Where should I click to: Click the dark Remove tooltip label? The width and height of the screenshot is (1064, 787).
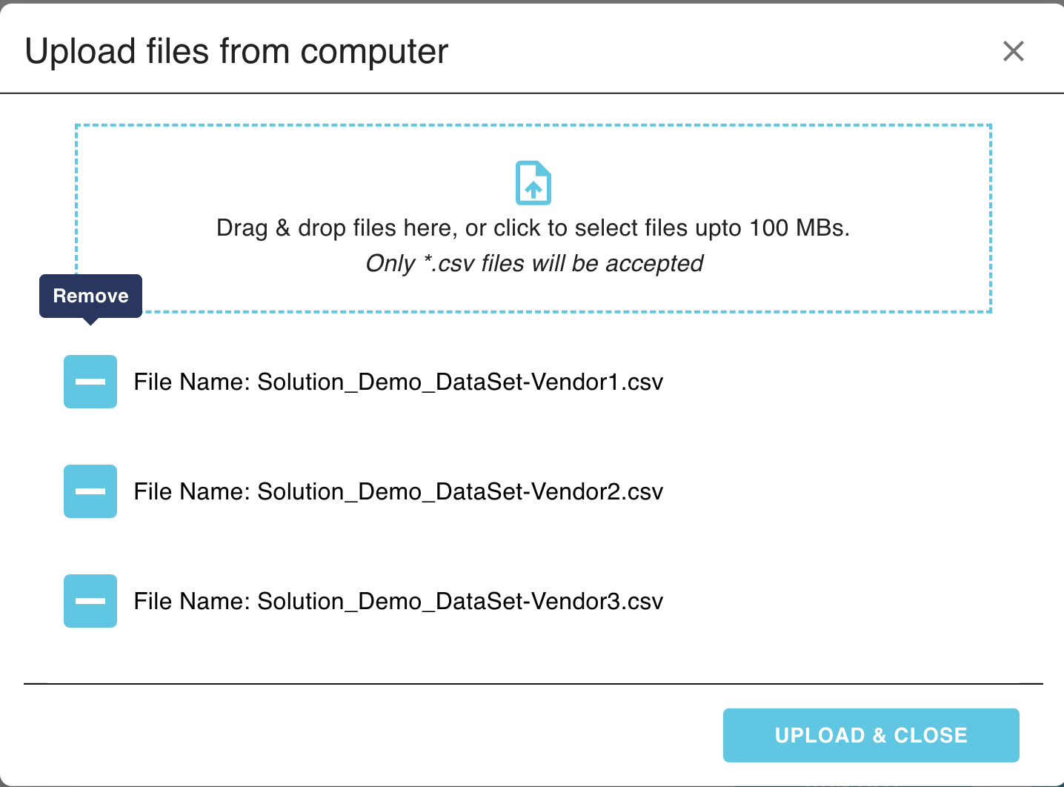tap(90, 296)
